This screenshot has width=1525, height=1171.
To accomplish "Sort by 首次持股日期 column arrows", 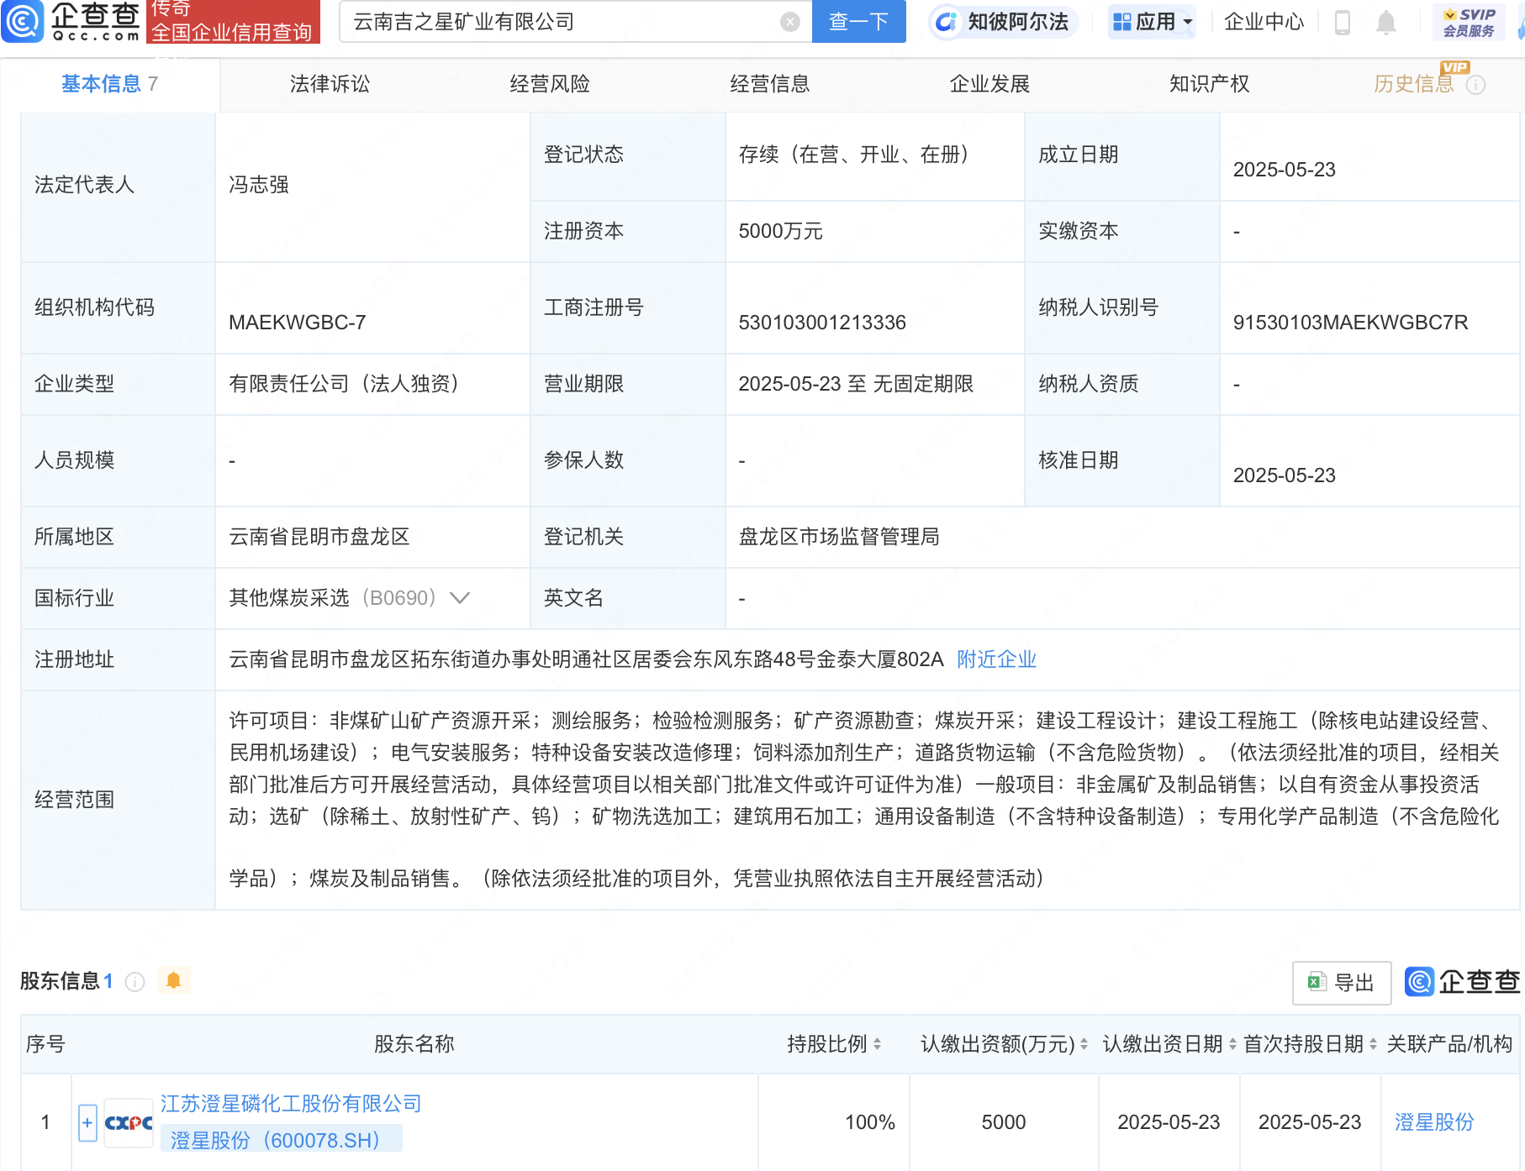I will [x=1374, y=1044].
